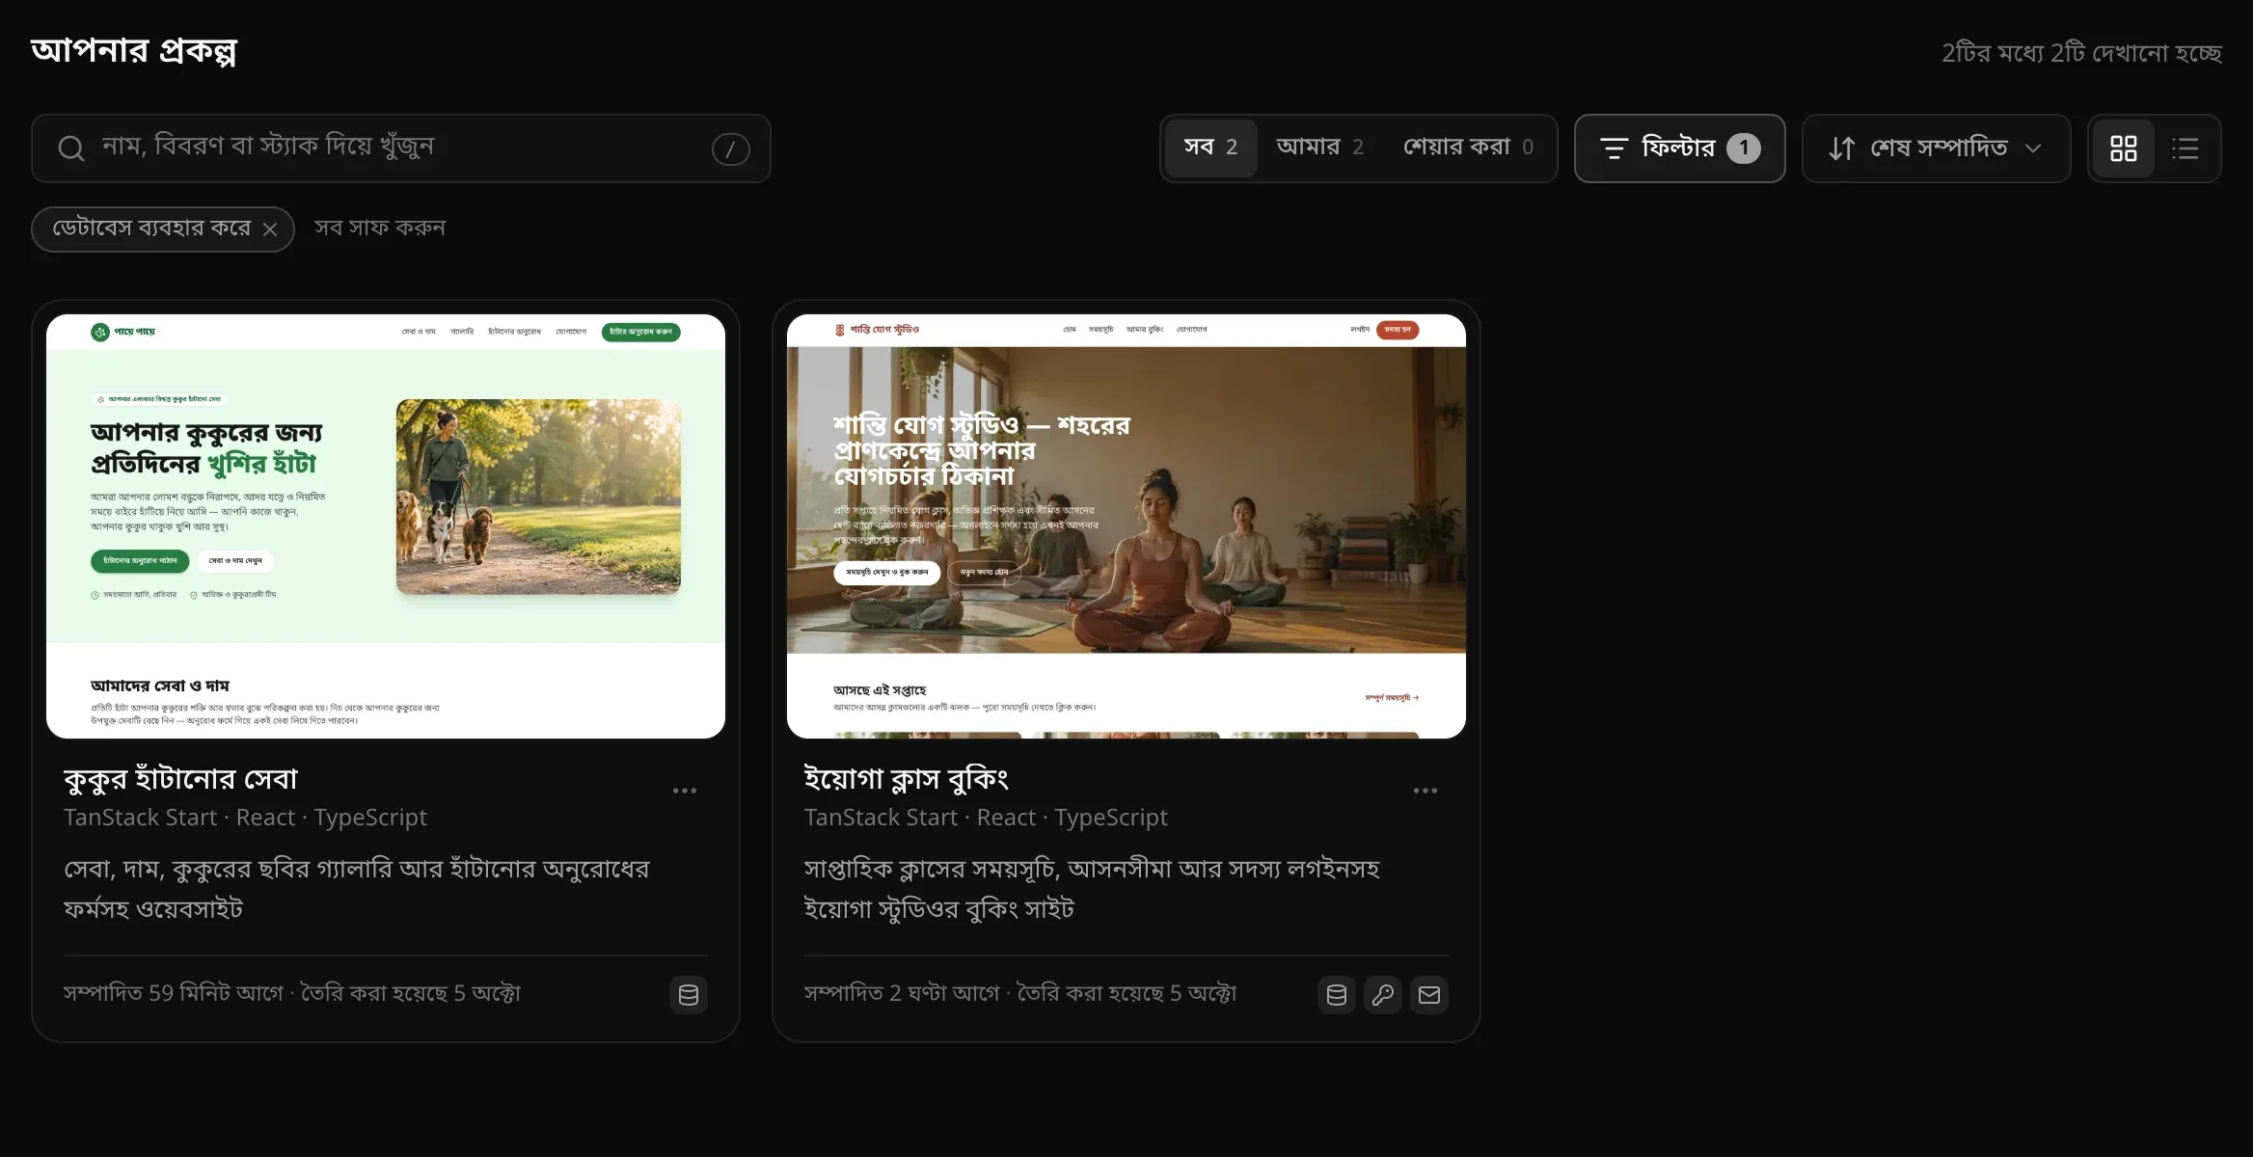
Task: Click the filter count badge 1
Action: tap(1743, 148)
